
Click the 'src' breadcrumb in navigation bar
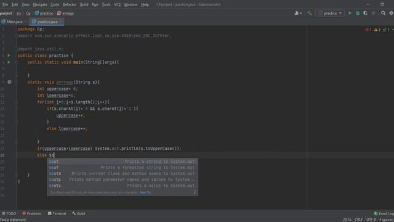(19, 14)
